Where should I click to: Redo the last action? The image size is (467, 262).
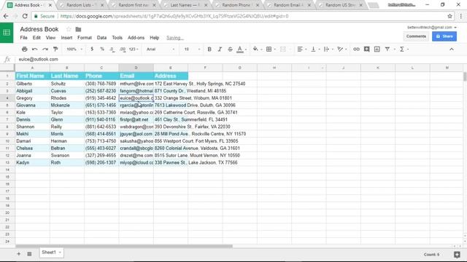click(x=45, y=49)
